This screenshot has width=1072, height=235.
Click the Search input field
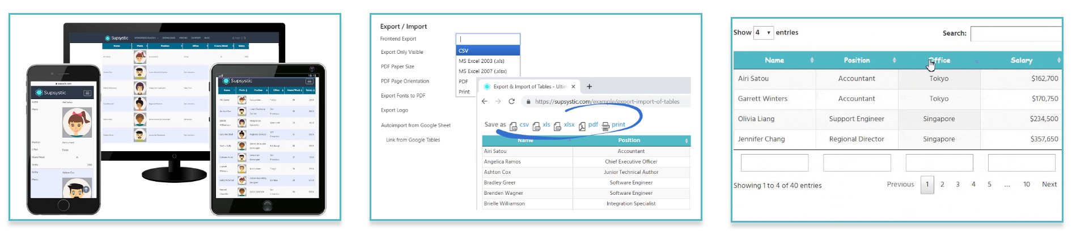click(x=1016, y=34)
